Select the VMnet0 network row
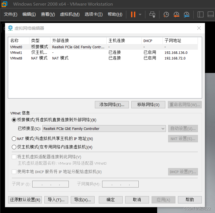Viewport: 215px width, 213px height. tap(104, 47)
